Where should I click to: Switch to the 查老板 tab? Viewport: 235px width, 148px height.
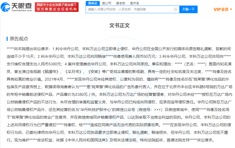coord(121,3)
